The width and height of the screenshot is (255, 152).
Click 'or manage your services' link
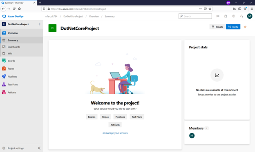115,133
